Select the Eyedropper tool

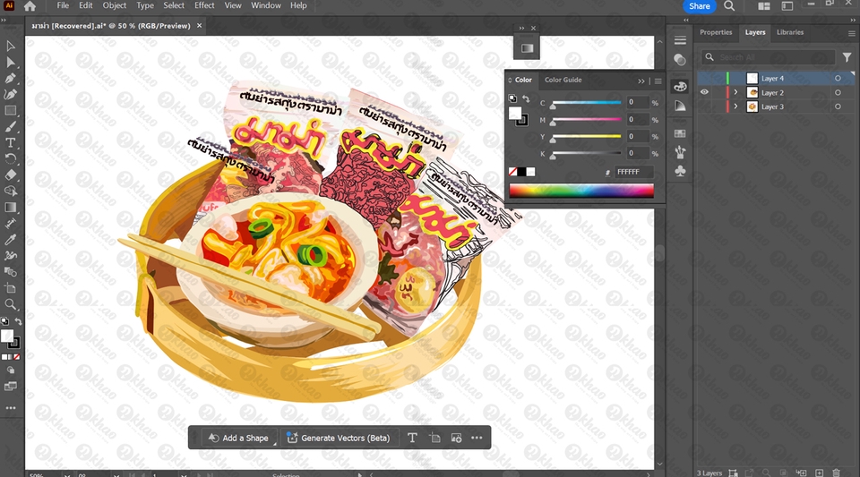point(10,240)
